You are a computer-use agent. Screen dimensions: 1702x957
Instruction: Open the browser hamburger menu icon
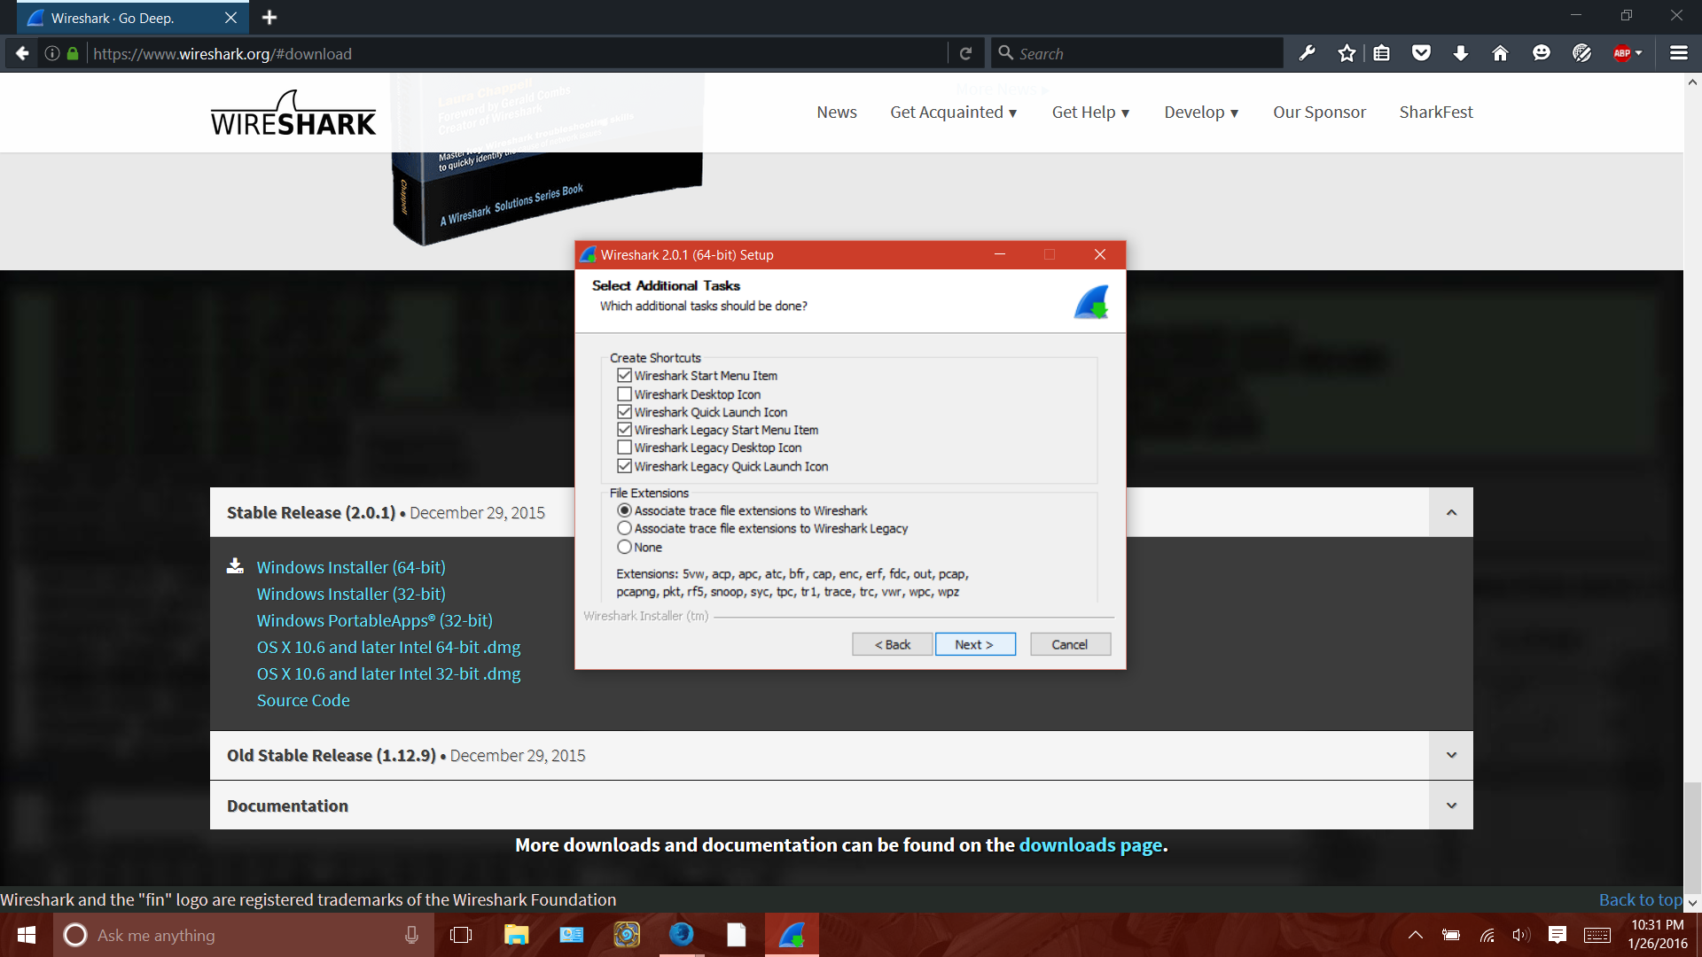coord(1679,52)
